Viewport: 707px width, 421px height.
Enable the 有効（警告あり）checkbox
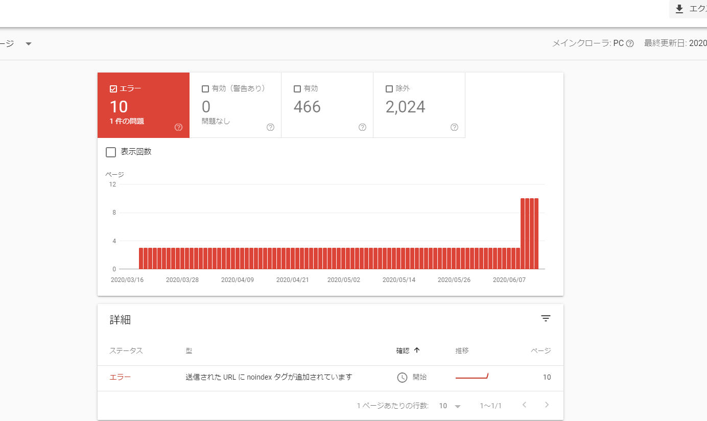(x=205, y=89)
